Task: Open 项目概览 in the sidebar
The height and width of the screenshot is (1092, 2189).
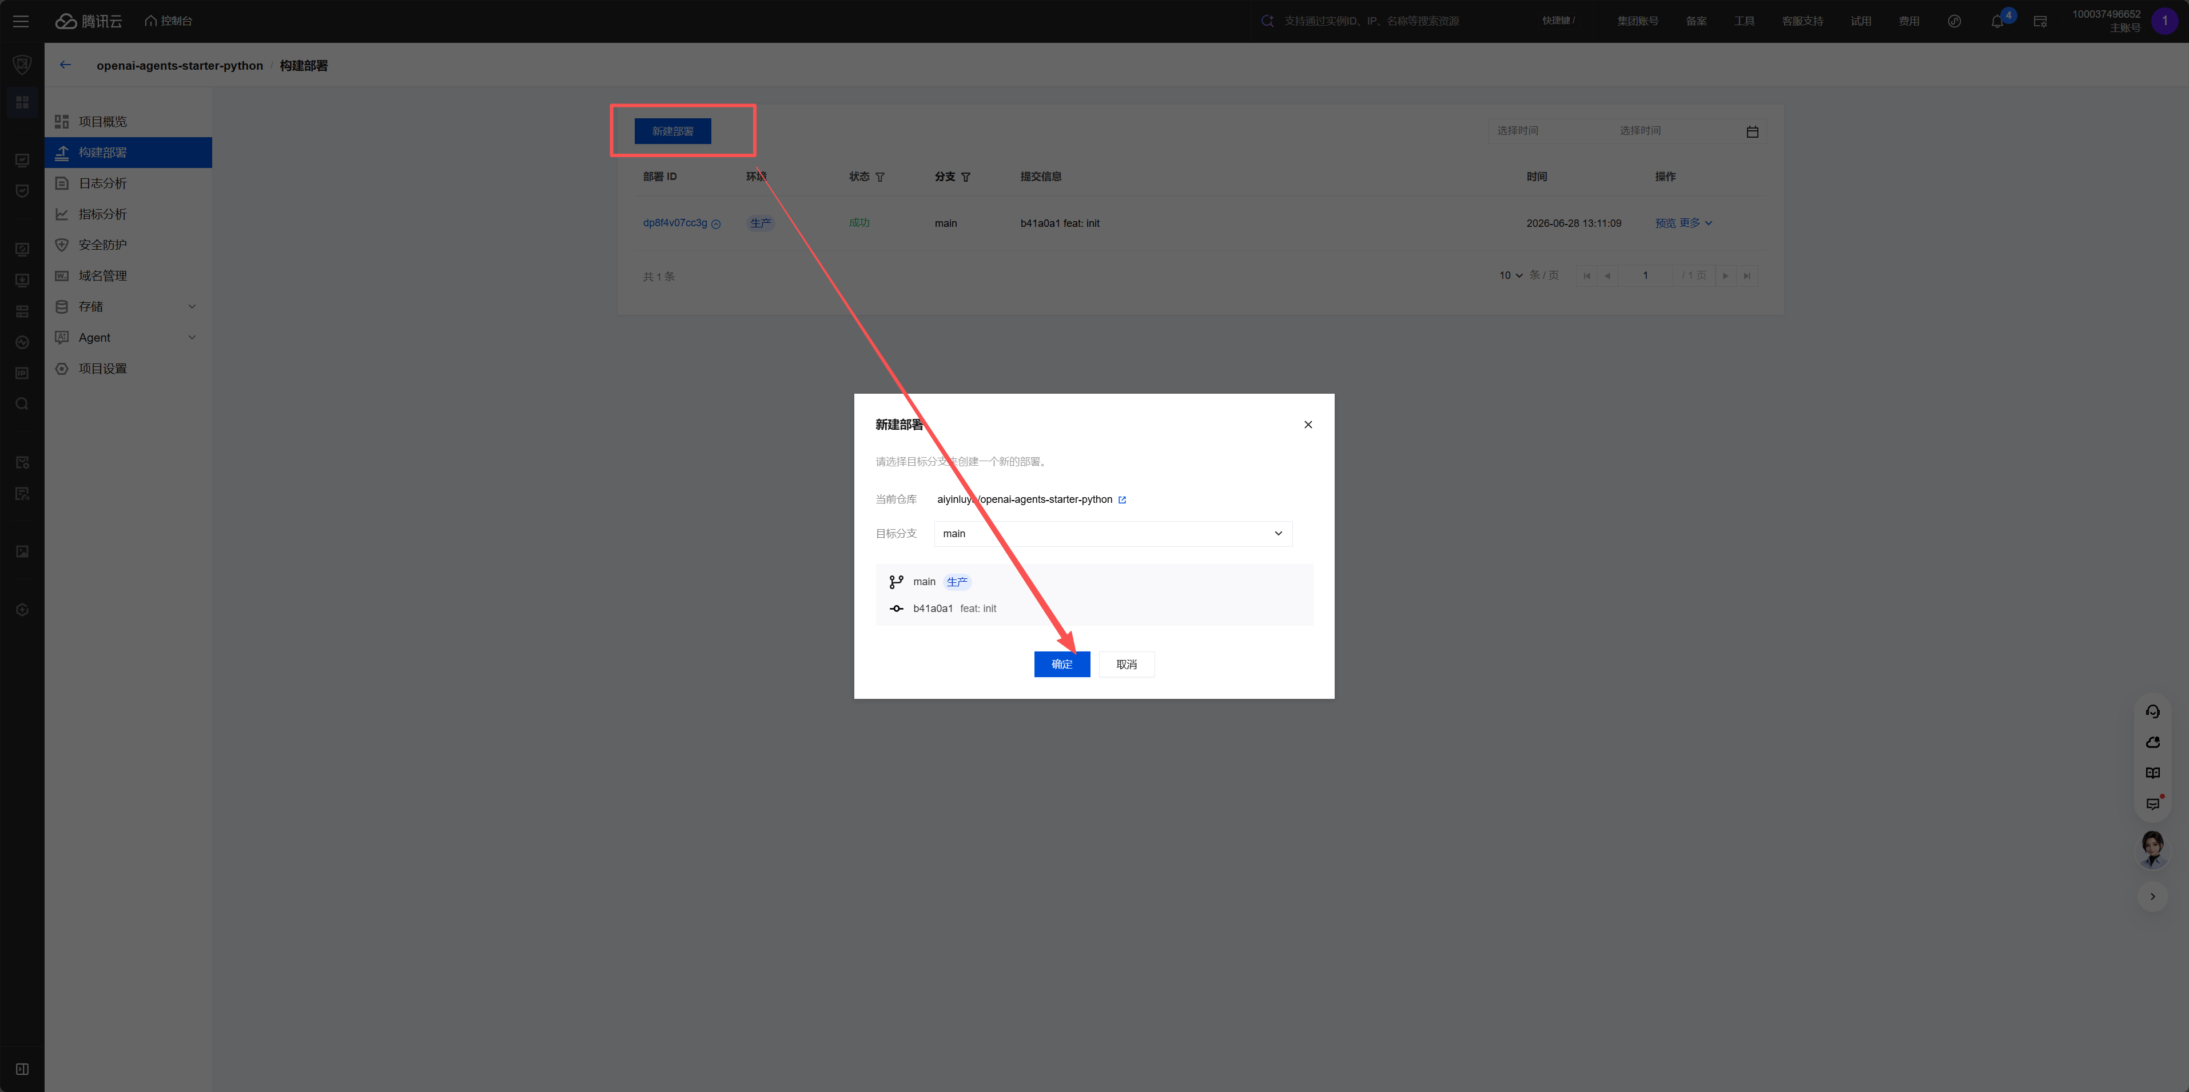Action: coord(128,121)
